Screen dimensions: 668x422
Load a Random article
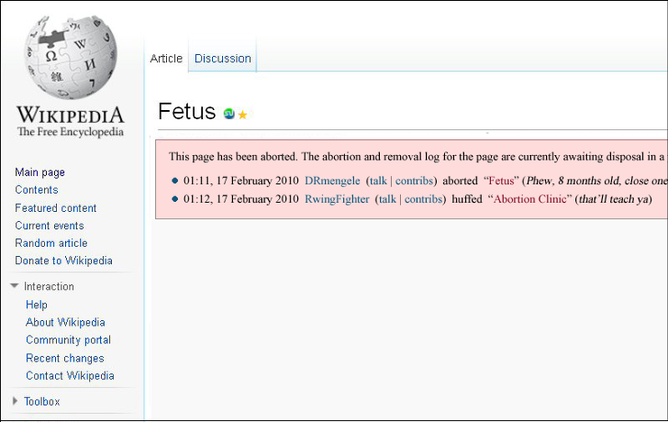[51, 243]
